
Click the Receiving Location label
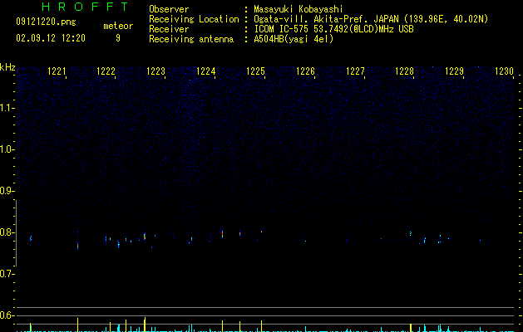tap(194, 19)
